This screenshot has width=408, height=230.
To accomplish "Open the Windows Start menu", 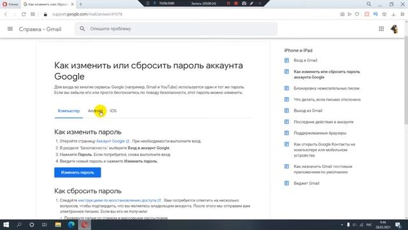I will 6,225.
